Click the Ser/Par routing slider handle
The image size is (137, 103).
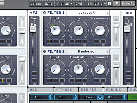click(x=33, y=29)
